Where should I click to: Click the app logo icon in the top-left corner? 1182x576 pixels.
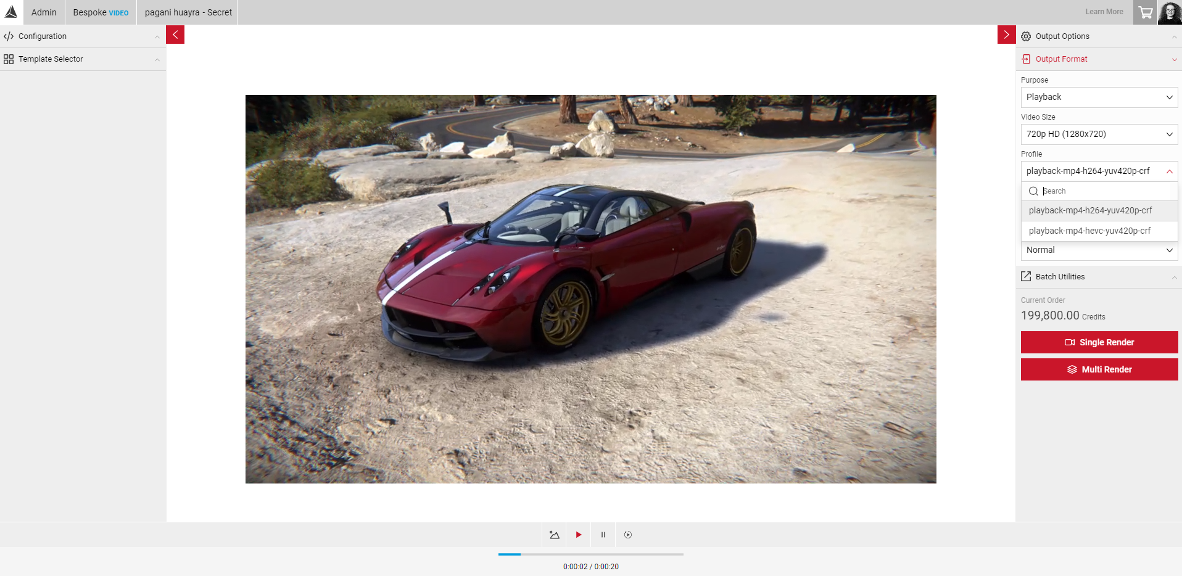click(x=11, y=12)
